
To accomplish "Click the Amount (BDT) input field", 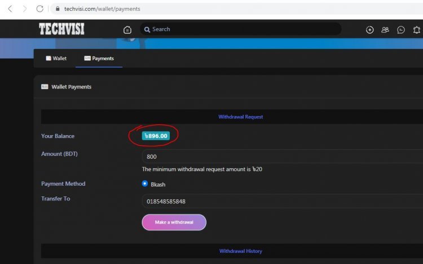I will click(282, 156).
